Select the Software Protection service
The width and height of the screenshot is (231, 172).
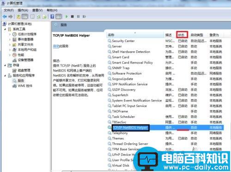[127, 73]
